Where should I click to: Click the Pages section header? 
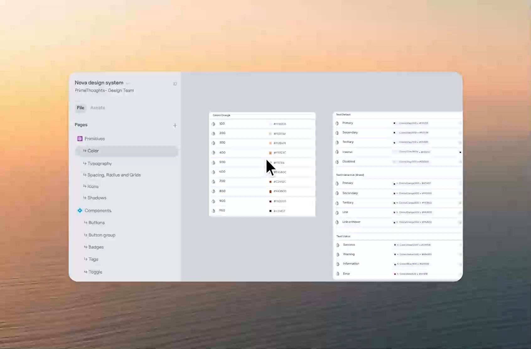(81, 125)
